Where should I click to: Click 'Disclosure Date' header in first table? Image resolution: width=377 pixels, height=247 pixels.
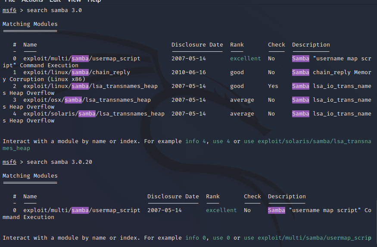tap(197, 45)
